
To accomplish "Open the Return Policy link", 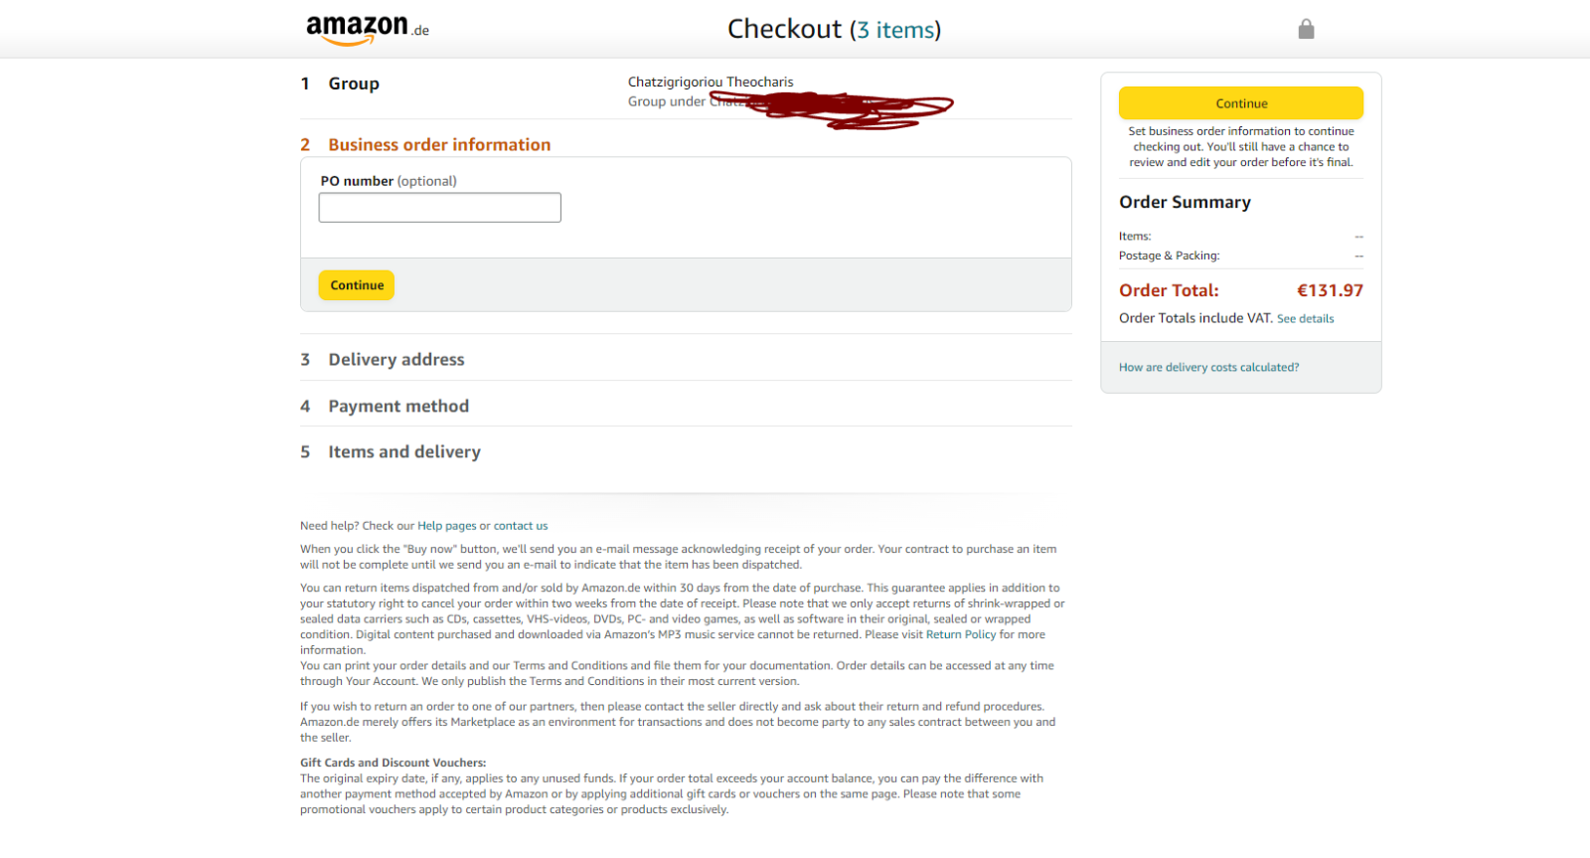I will (961, 634).
